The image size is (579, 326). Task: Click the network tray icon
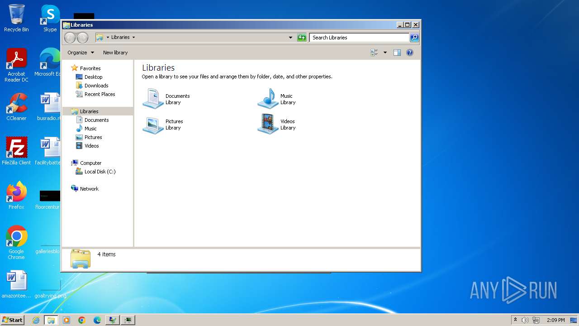click(x=536, y=320)
